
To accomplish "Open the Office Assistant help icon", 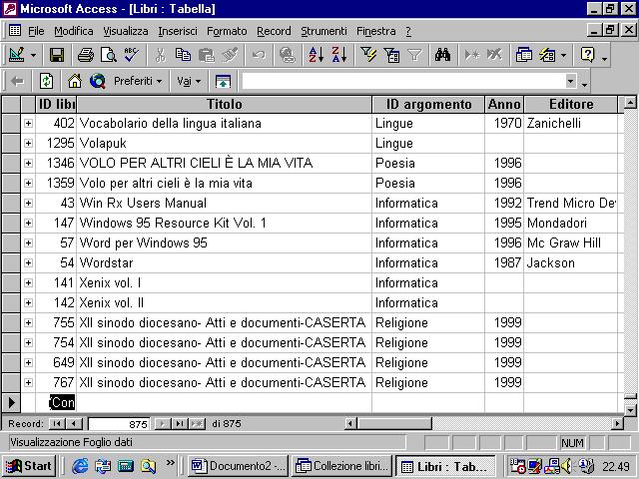I will pos(587,55).
